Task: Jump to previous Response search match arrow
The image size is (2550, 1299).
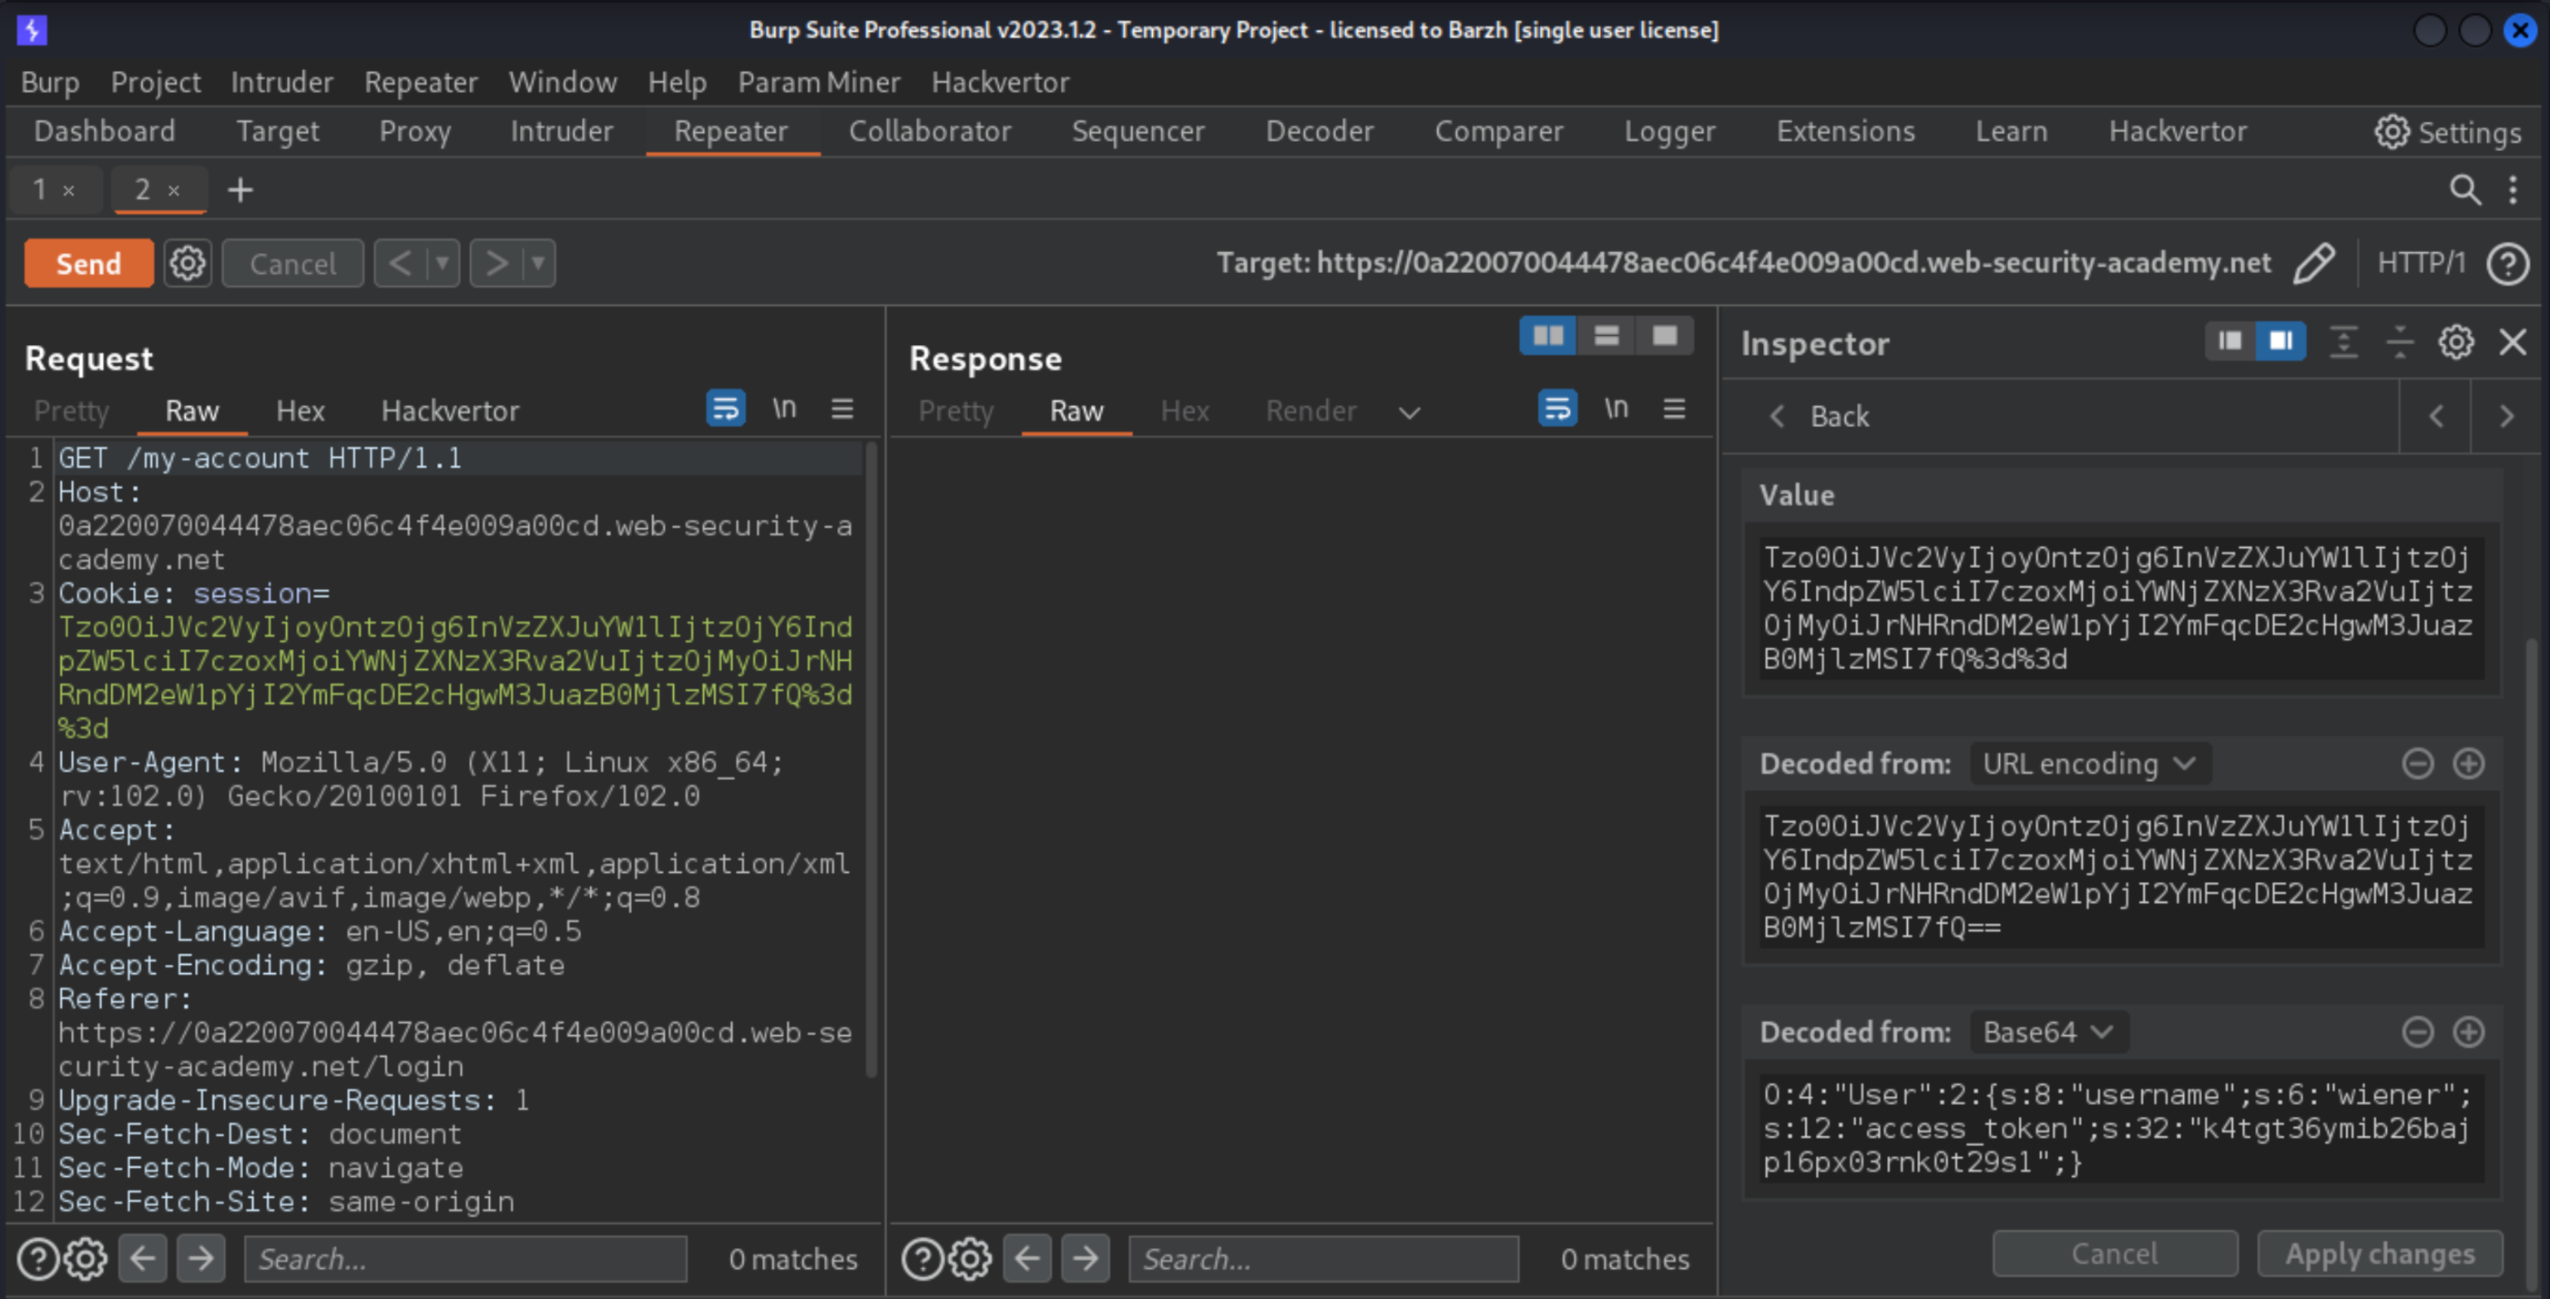Action: click(x=1026, y=1258)
